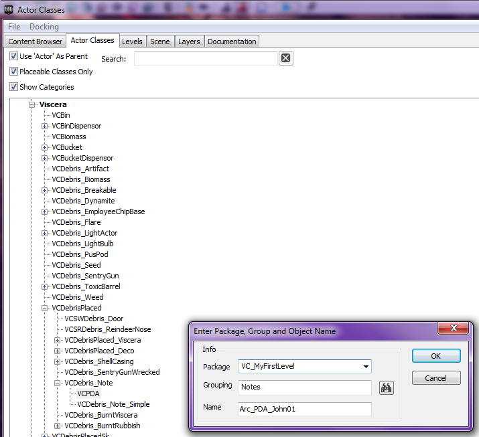The image size is (479, 437).
Task: Toggle Show Categories checkbox
Action: [13, 87]
